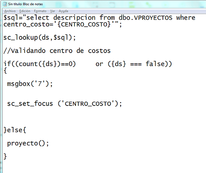The width and height of the screenshot is (206, 173).
Task: Place cursor in the sc_set_focus statement
Action: click(x=65, y=104)
